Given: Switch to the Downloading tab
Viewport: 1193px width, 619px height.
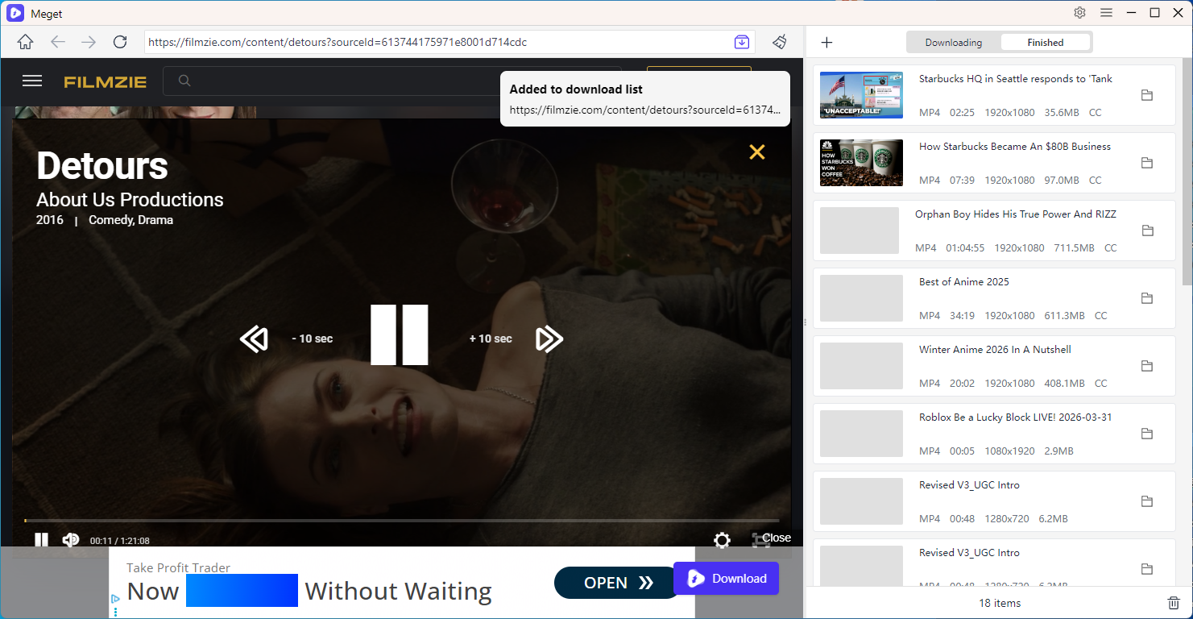Looking at the screenshot, I should click(953, 42).
